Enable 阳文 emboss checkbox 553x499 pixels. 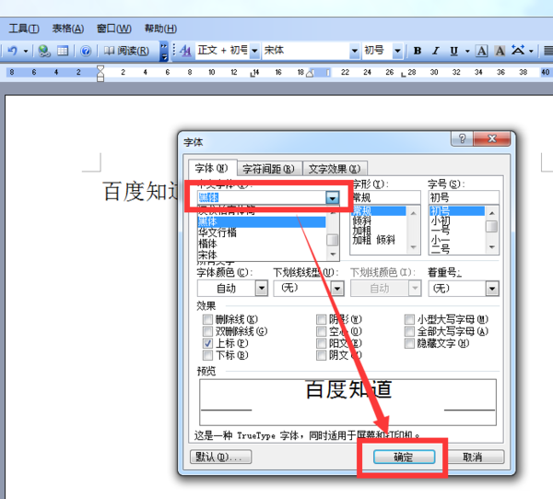321,343
